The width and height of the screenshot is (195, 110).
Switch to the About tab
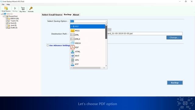pos(76,15)
